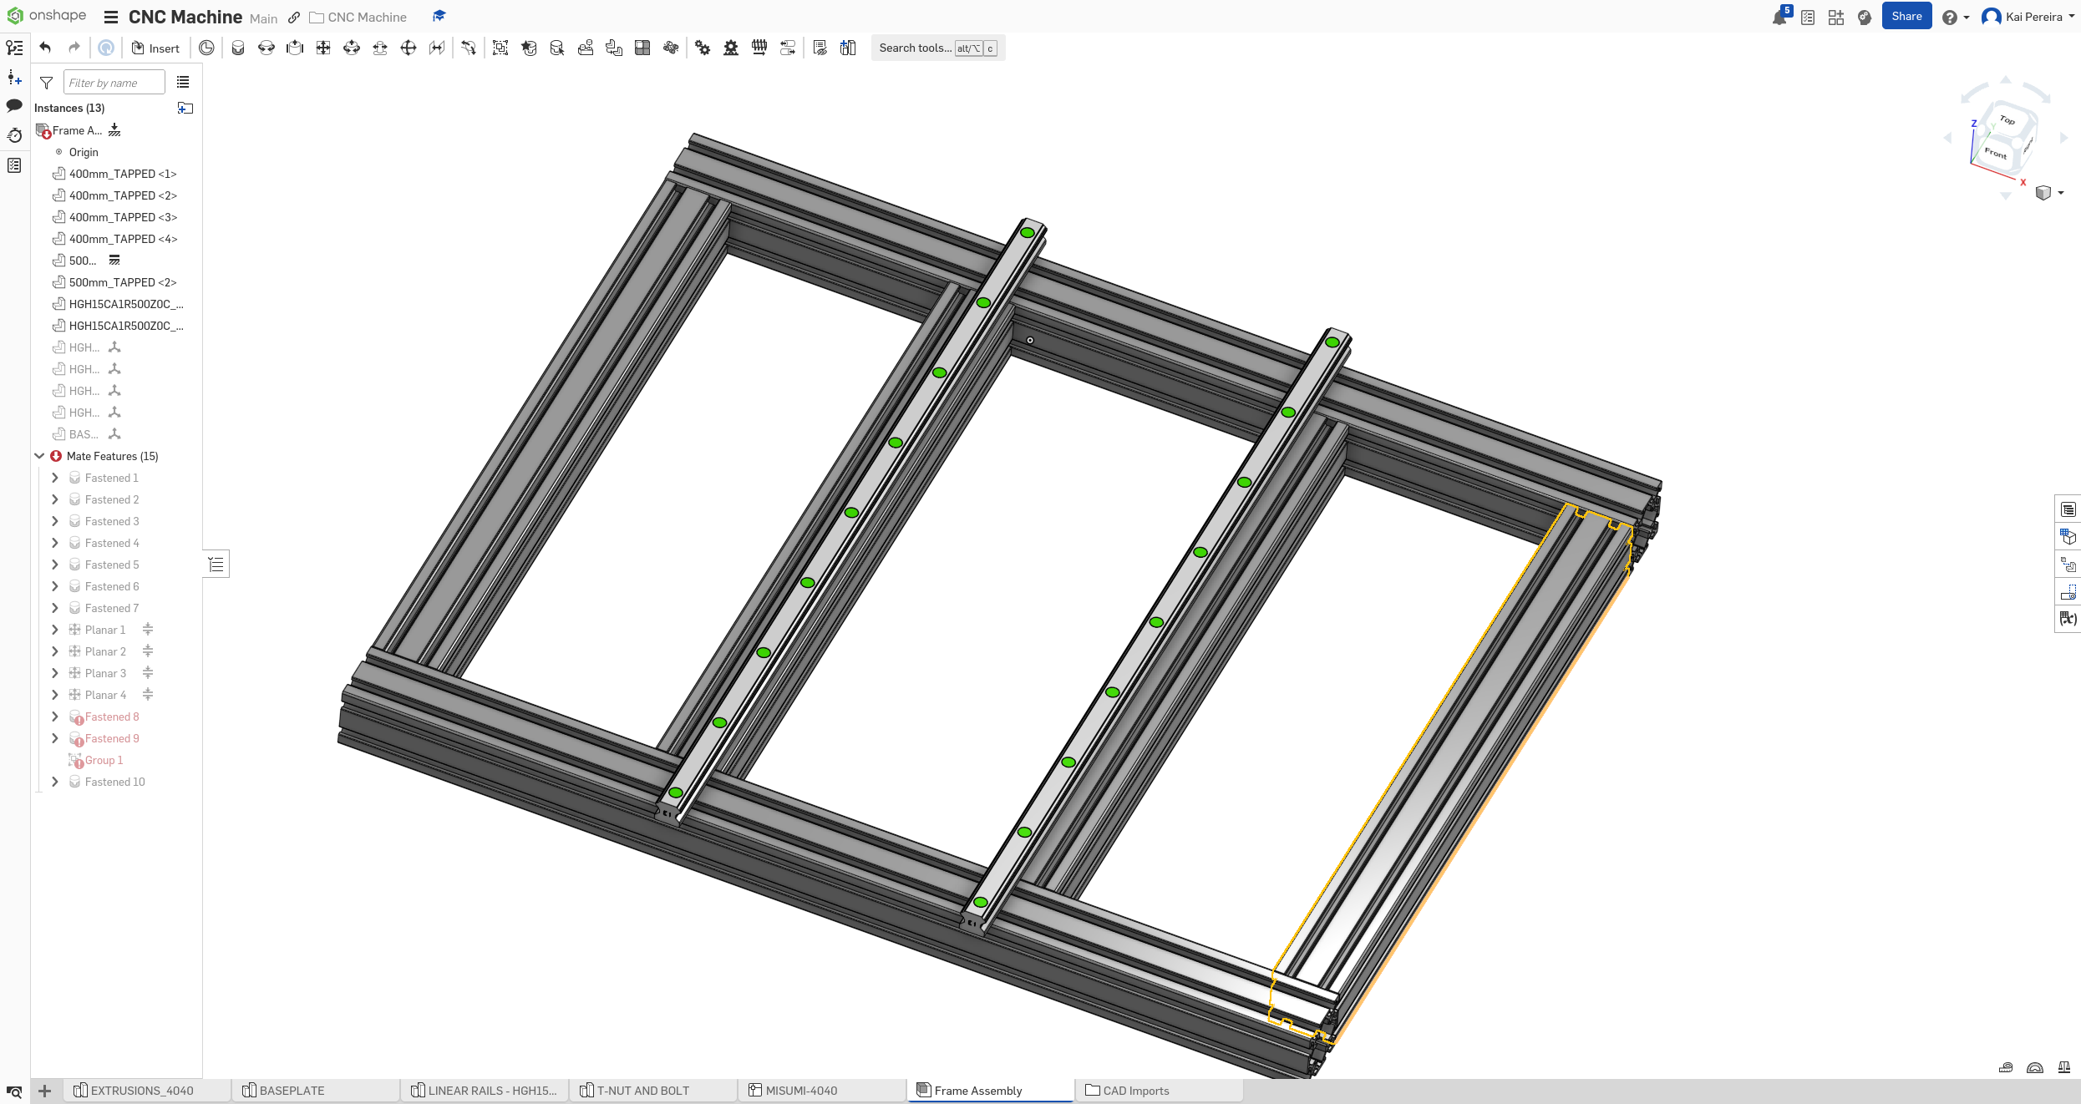Open the comments panel icon
This screenshot has width=2081, height=1104.
pos(14,106)
